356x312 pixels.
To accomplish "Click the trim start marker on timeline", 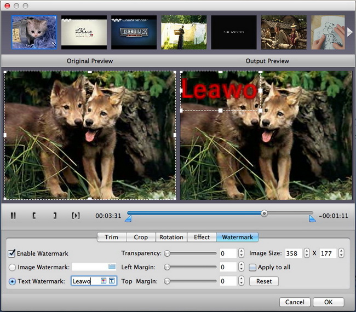I will pos(128,219).
